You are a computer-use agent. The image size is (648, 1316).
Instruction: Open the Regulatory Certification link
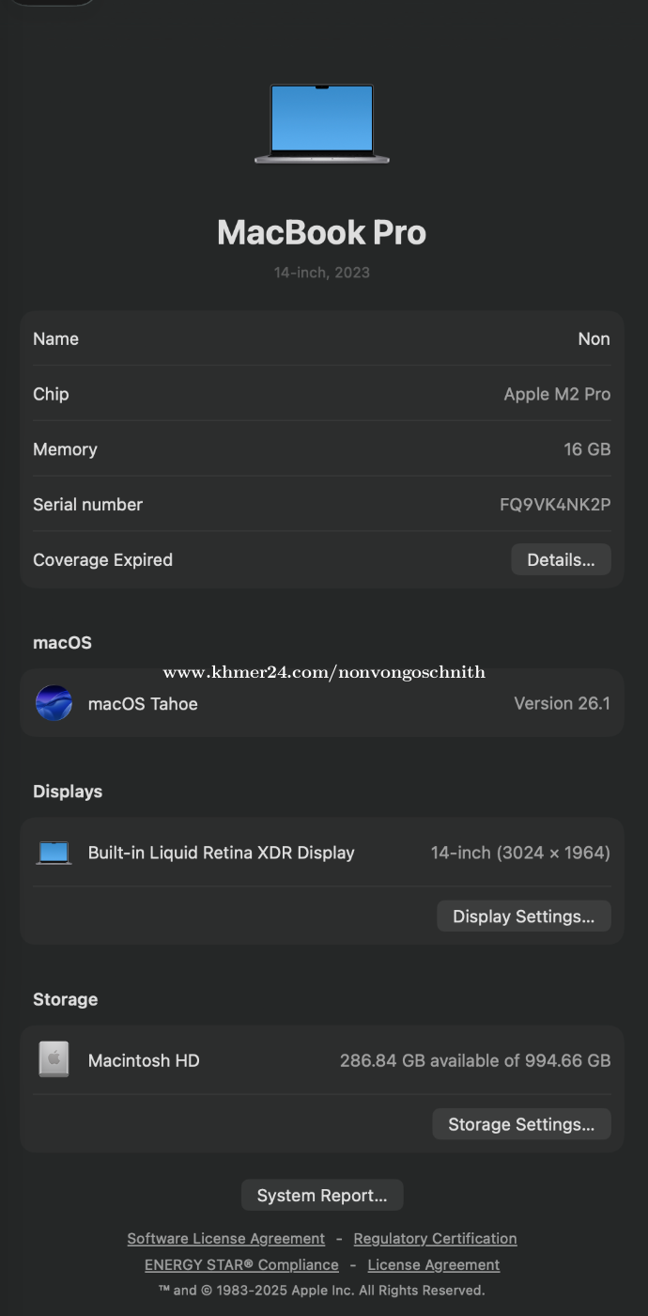435,1239
